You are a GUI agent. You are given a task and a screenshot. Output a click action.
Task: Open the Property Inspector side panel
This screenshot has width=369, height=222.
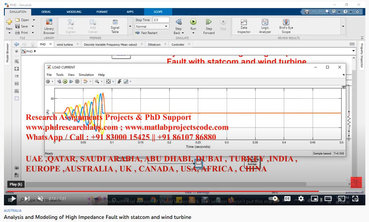[x=361, y=55]
